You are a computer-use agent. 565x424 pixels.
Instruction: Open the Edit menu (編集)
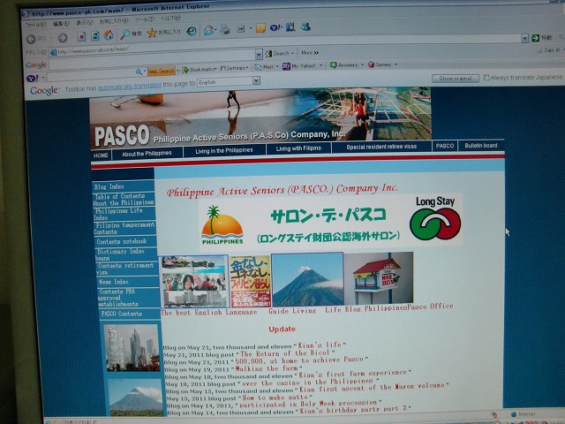[61, 24]
